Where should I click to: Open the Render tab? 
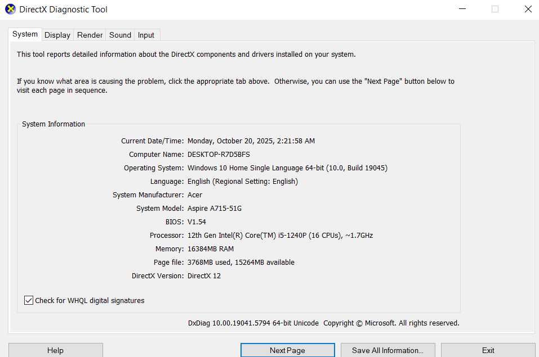click(89, 34)
